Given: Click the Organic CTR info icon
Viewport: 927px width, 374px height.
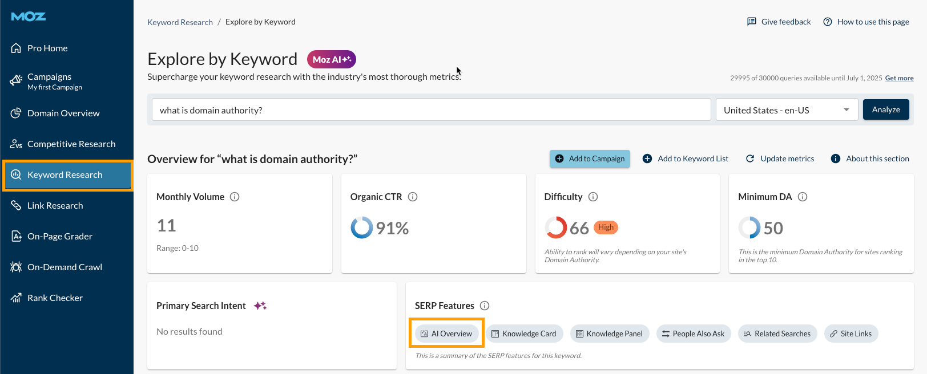Looking at the screenshot, I should click(413, 197).
